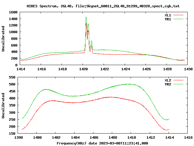Click the 1412 x-axis tick label
194x146 pixels.
[x=151, y=137]
